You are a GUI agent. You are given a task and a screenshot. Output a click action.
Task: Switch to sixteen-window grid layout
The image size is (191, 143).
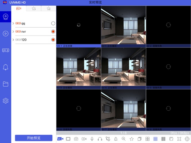[x=163, y=139]
